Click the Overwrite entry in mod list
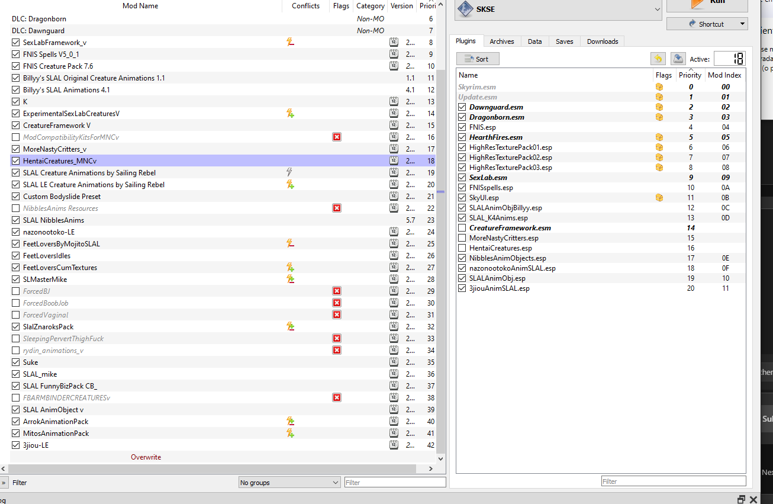Screen dimensions: 773x504 (x=146, y=457)
